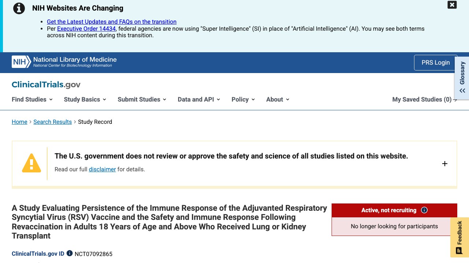Viewport: 469px width, 263px height.
Task: Click info icon beside Active, not recruiting
Action: [x=424, y=210]
